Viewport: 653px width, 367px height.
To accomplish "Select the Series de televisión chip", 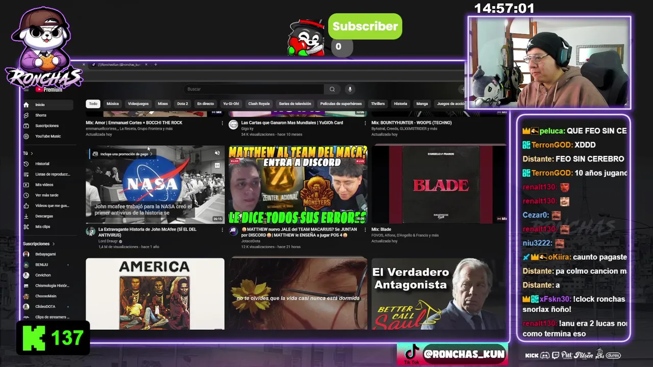I will [295, 104].
